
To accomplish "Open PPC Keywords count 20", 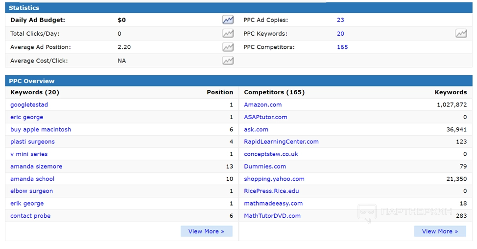I will click(x=340, y=34).
